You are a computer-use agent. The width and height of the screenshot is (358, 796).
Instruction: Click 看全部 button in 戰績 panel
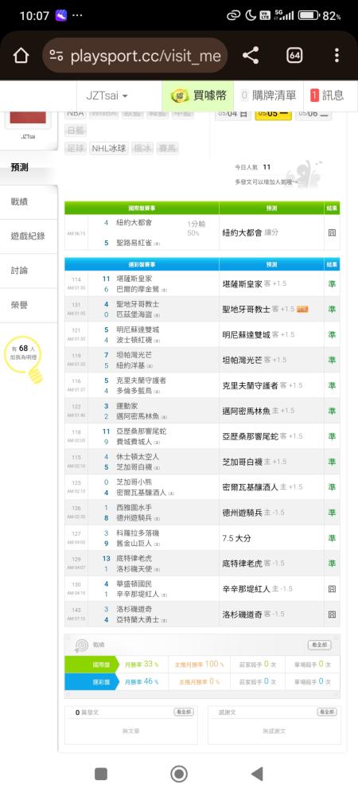[x=320, y=645]
